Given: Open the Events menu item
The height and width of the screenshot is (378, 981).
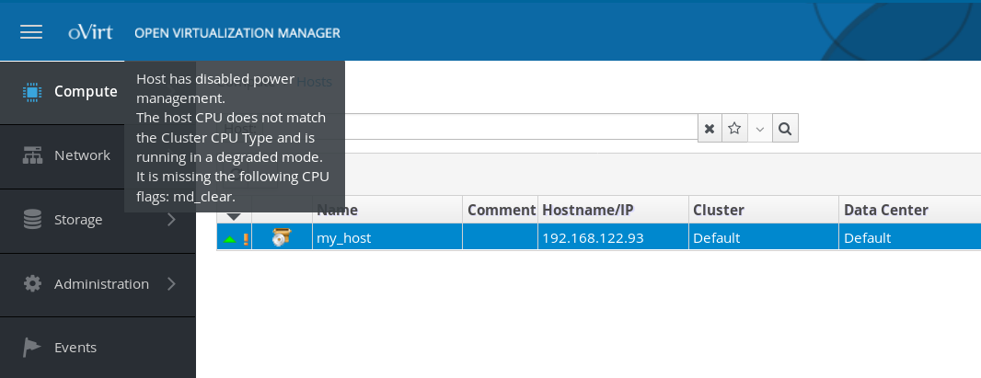Looking at the screenshot, I should point(75,348).
